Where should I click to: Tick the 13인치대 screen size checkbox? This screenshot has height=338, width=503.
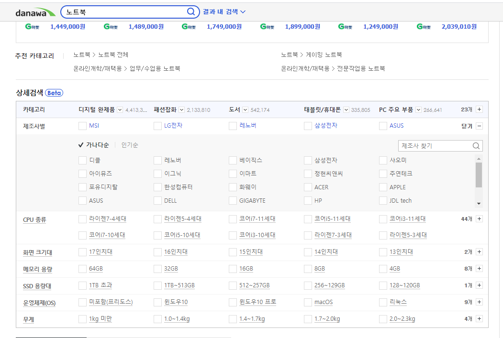383,252
